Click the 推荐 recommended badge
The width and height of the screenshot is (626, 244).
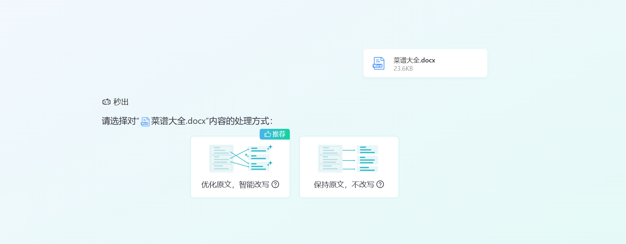tap(275, 134)
